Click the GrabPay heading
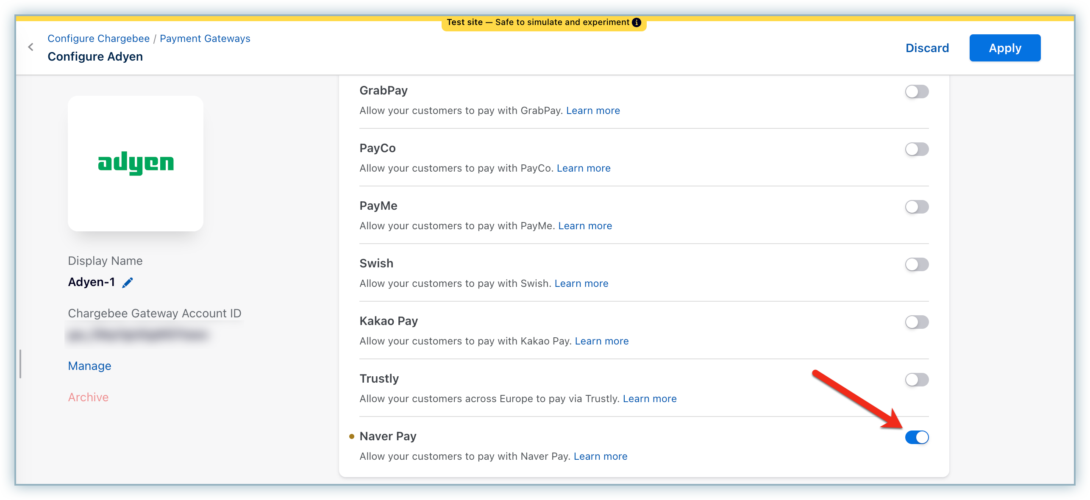 pos(384,91)
